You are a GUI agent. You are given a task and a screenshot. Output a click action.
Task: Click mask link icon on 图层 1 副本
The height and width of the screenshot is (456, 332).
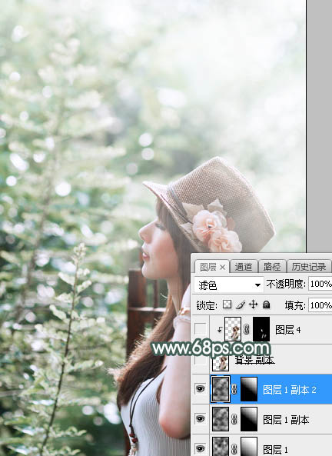click(234, 419)
